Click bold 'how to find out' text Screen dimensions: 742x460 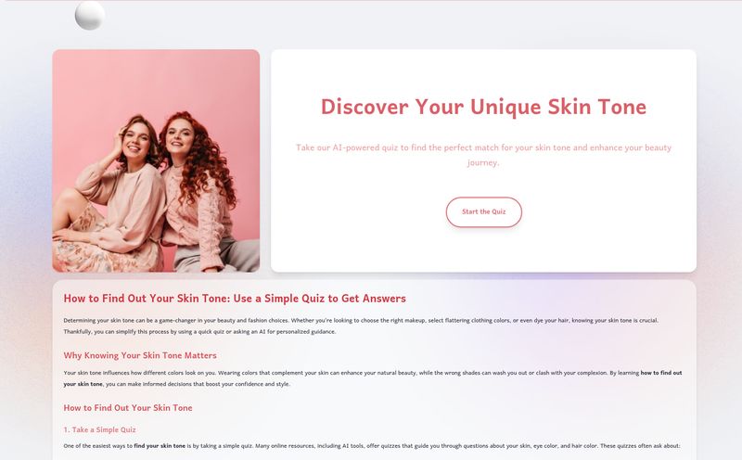click(x=661, y=373)
